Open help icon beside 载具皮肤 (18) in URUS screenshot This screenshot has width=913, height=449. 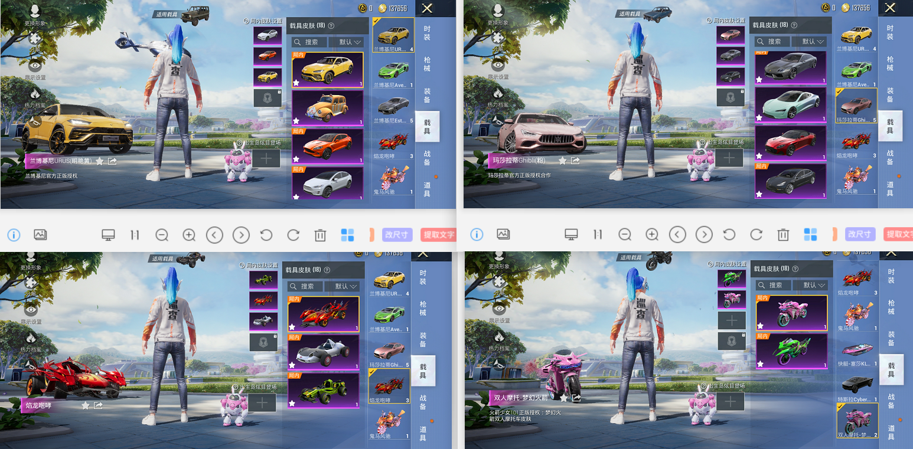(331, 26)
